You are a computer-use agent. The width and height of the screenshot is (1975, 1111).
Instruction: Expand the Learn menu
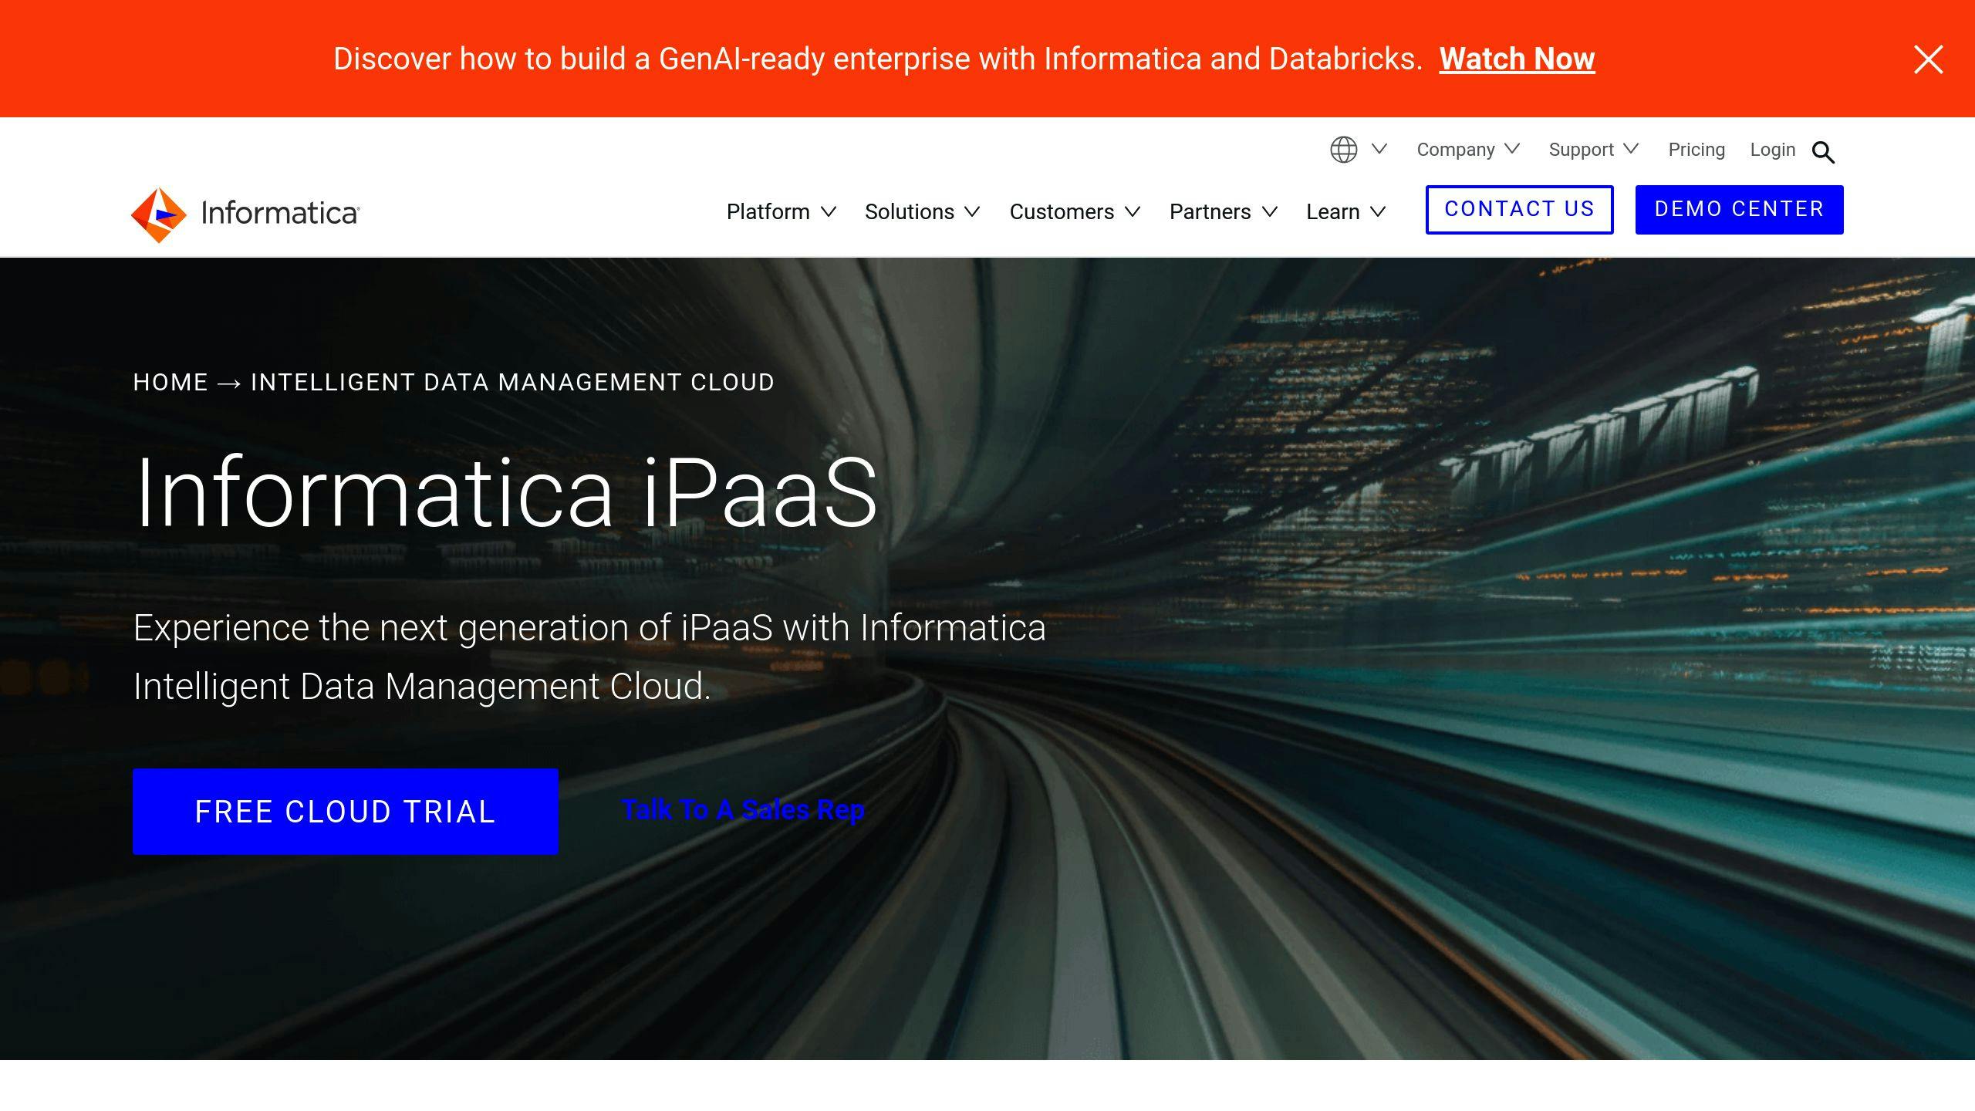tap(1346, 211)
